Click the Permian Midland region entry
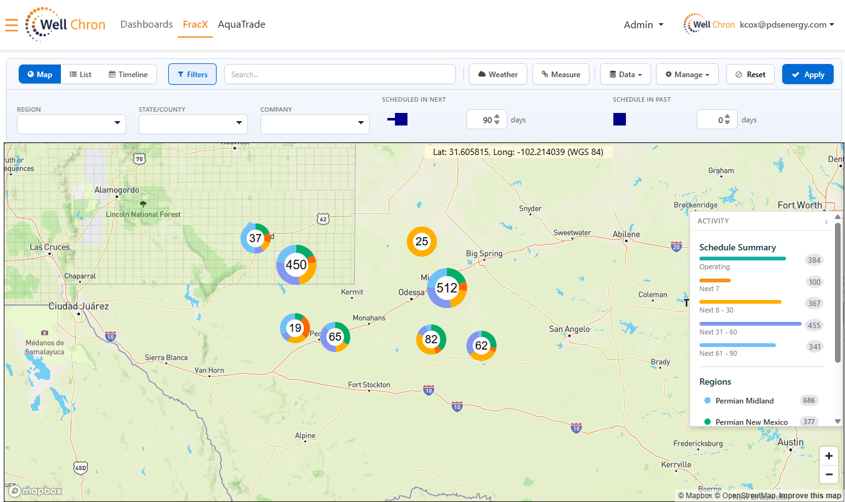The image size is (845, 502). pos(761,400)
